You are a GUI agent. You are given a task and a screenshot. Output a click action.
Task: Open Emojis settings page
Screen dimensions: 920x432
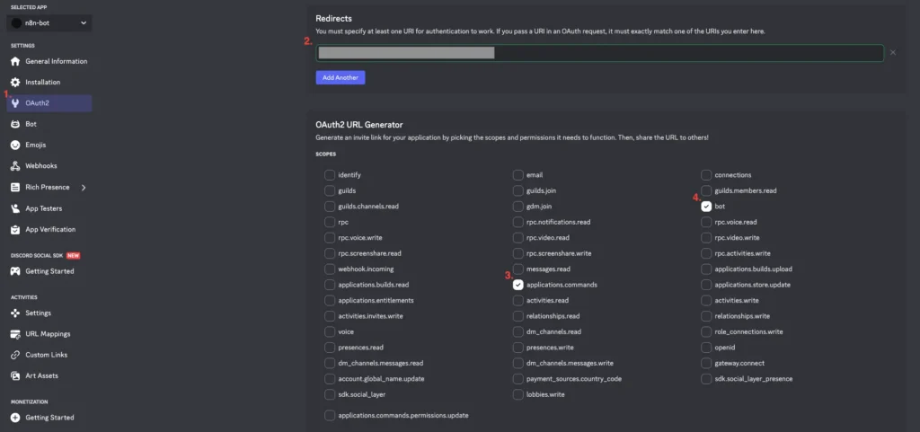coord(49,145)
